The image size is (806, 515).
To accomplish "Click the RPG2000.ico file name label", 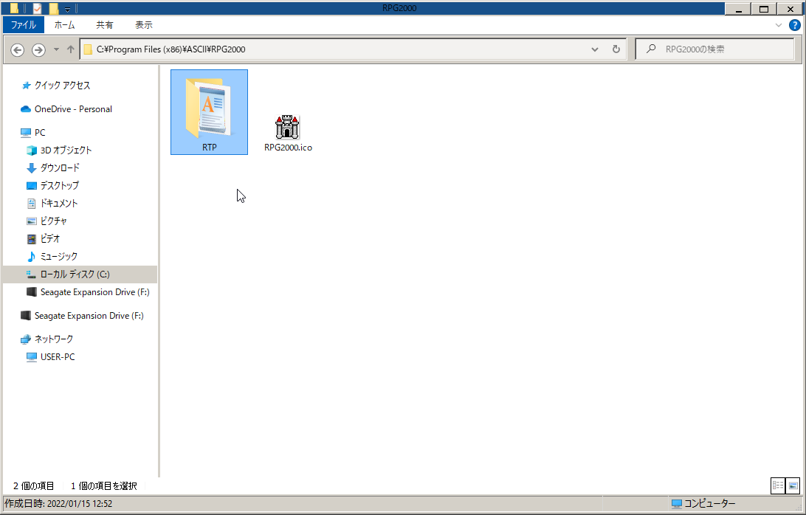I will click(288, 148).
